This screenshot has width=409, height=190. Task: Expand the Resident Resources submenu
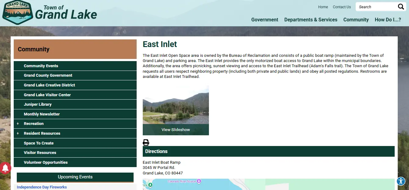point(18,133)
